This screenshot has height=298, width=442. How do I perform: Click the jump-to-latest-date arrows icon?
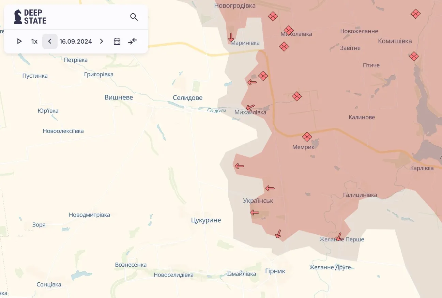point(132,41)
